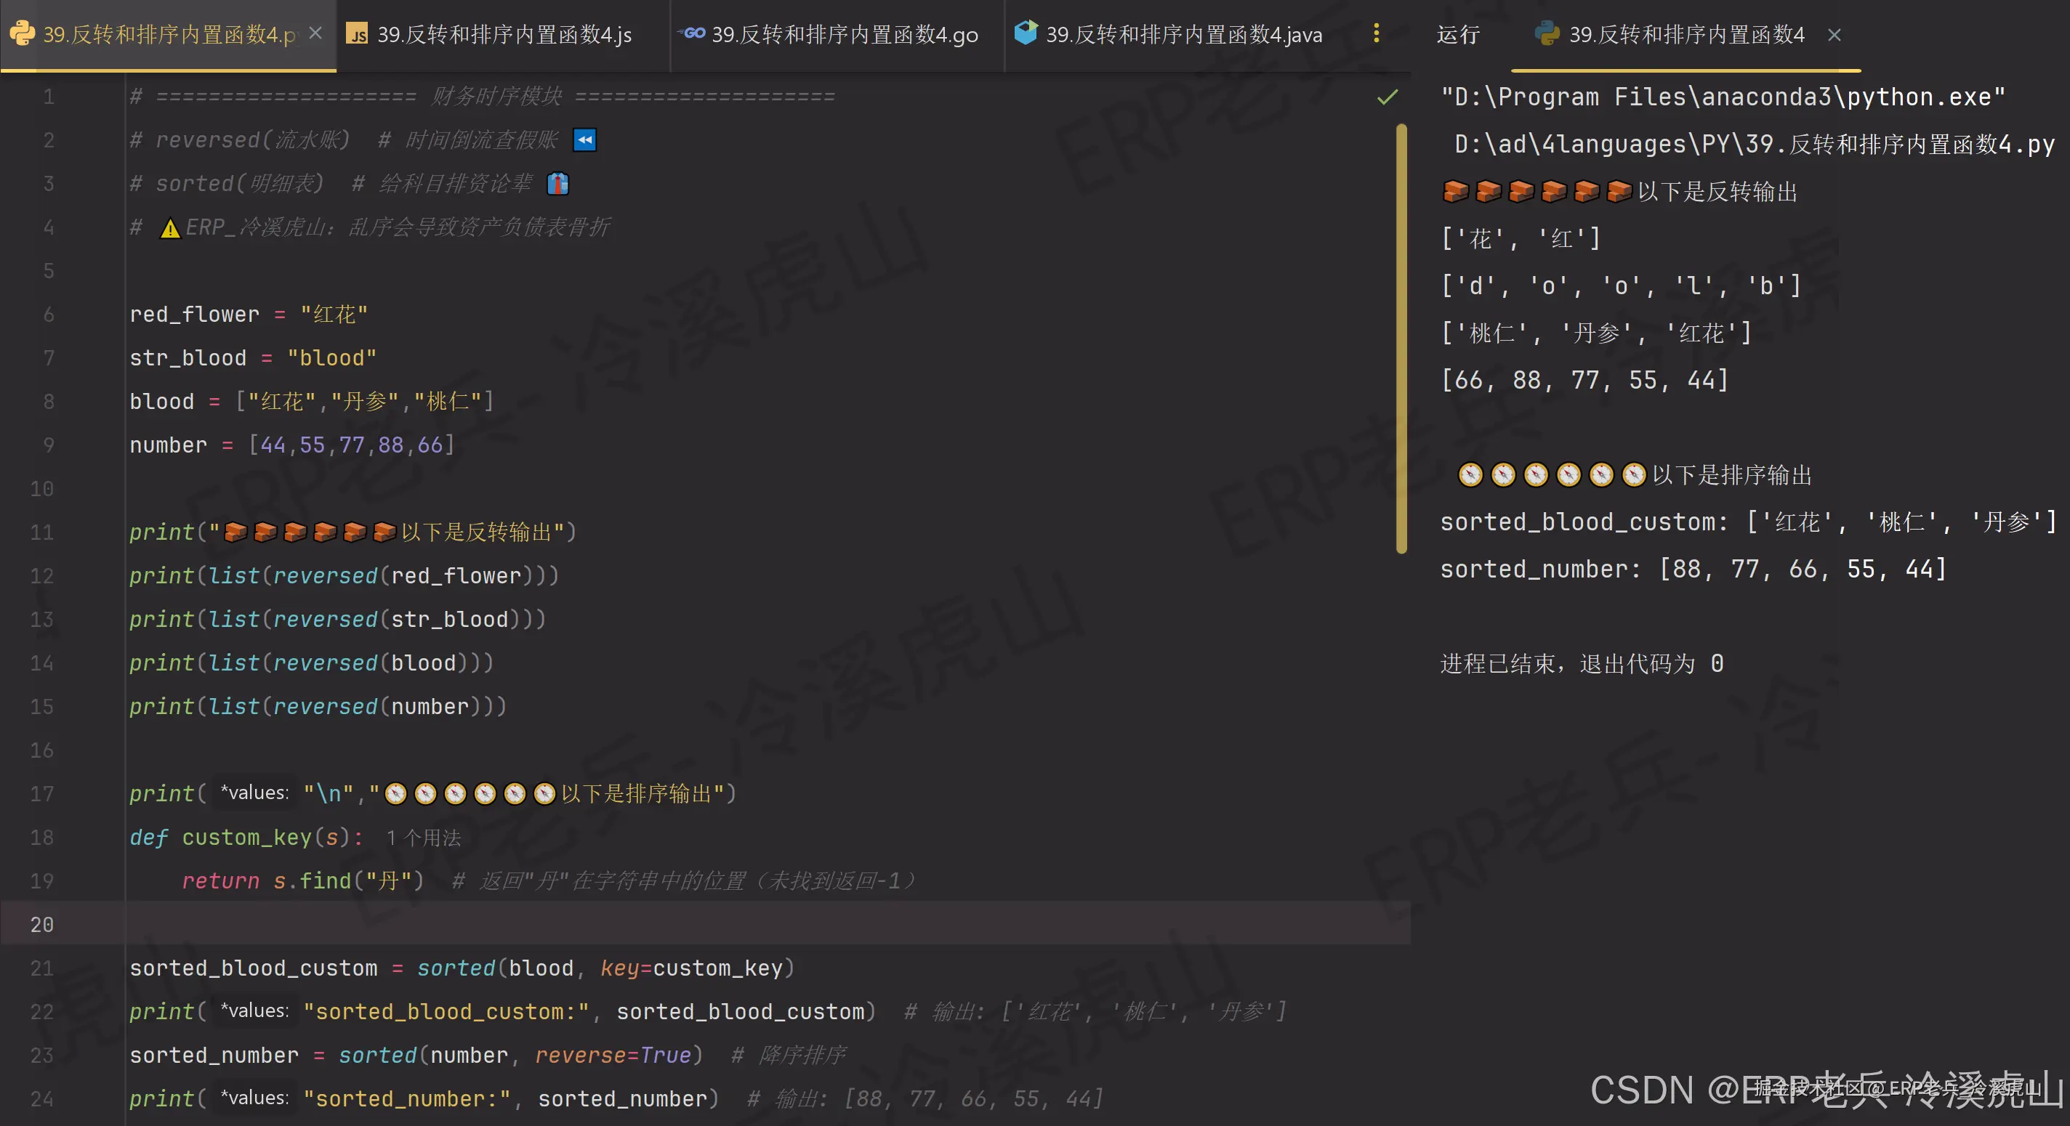The height and width of the screenshot is (1126, 2070).
Task: Close the 39.反转和排序内置函数4.py editor tab
Action: pyautogui.click(x=315, y=33)
